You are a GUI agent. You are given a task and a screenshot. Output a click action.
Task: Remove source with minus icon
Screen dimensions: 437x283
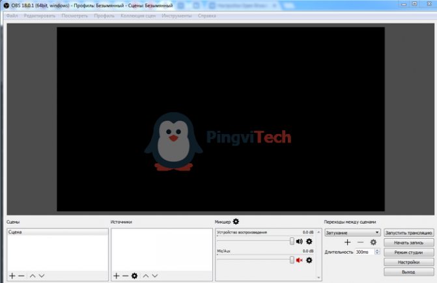point(126,276)
